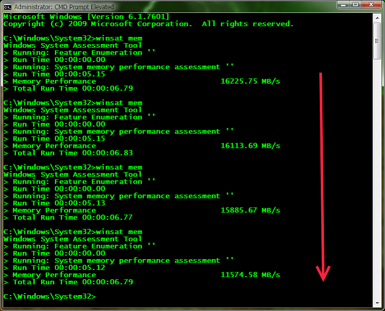Minimize the CMD Prompt Elevated window
Viewport: 385px width, 311px height.
coord(343,5)
